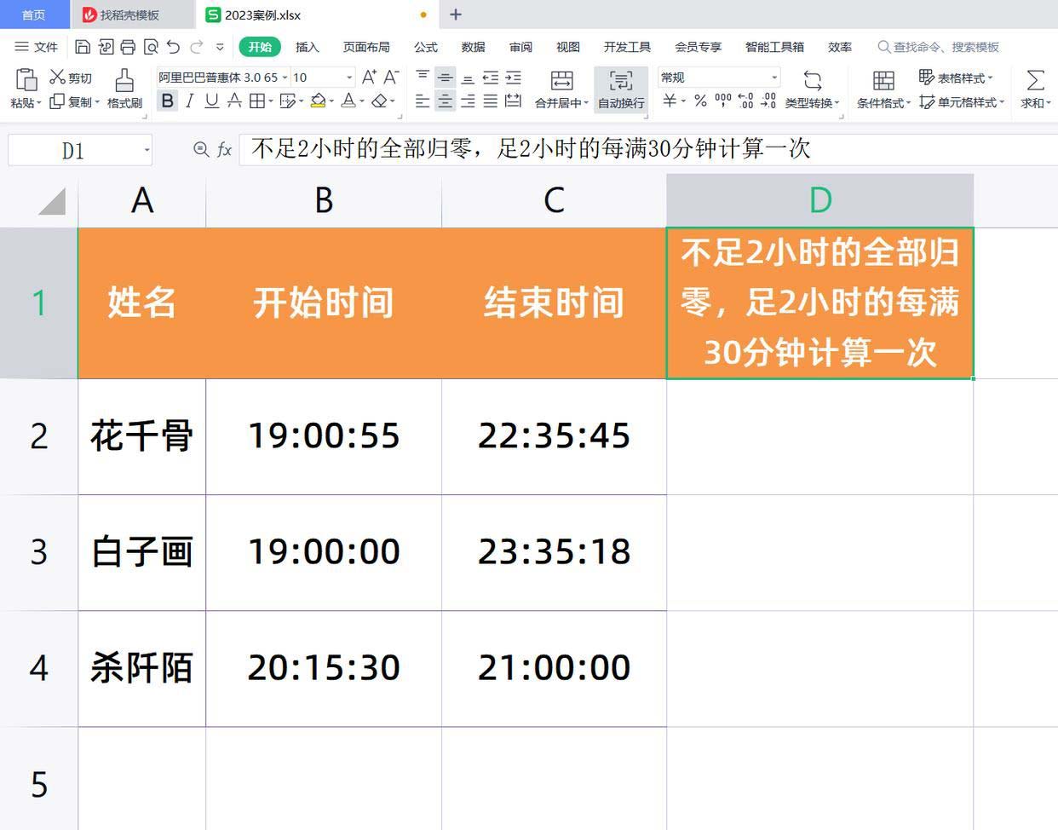
Task: Add a new document tab with plus
Action: 456,14
